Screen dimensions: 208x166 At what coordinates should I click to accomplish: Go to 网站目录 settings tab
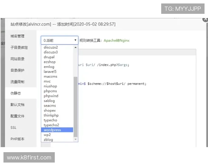point(17,59)
